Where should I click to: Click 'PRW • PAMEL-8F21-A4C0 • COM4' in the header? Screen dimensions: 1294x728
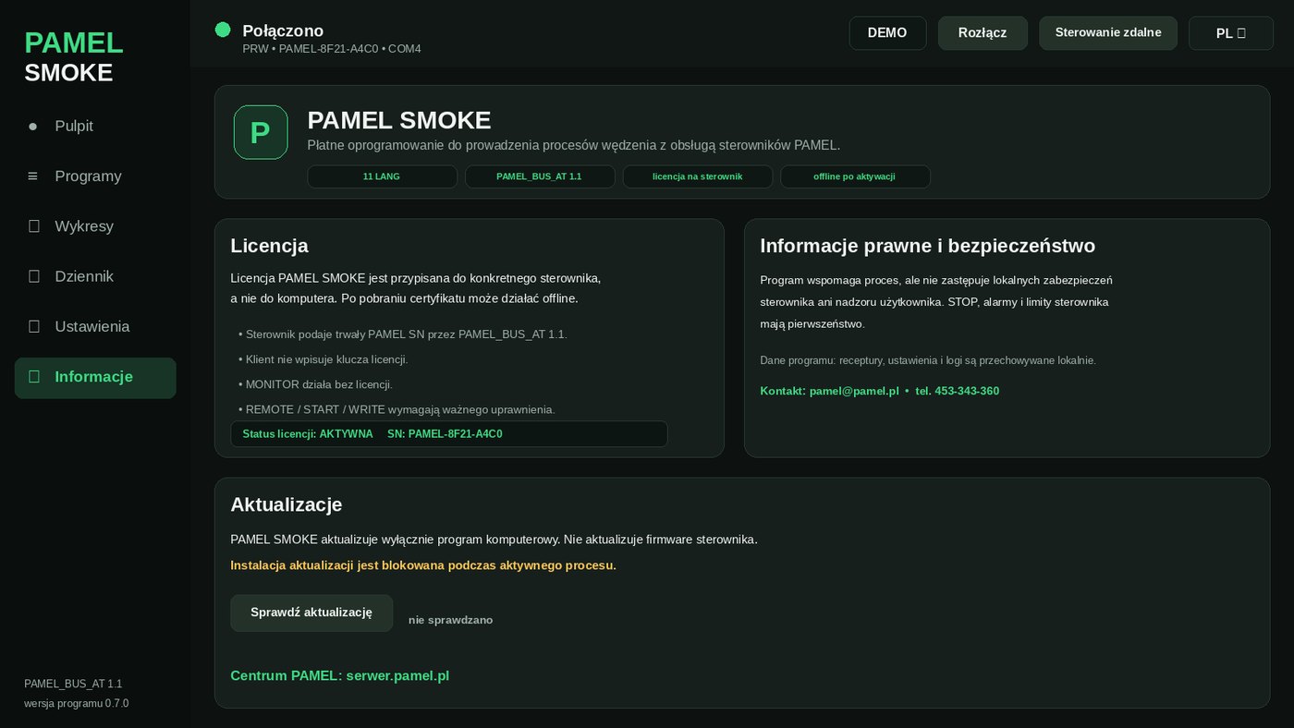(332, 49)
